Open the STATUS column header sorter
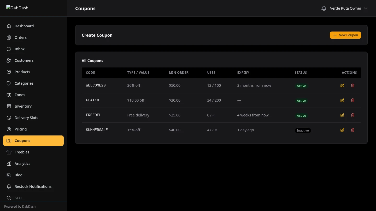 click(x=301, y=72)
